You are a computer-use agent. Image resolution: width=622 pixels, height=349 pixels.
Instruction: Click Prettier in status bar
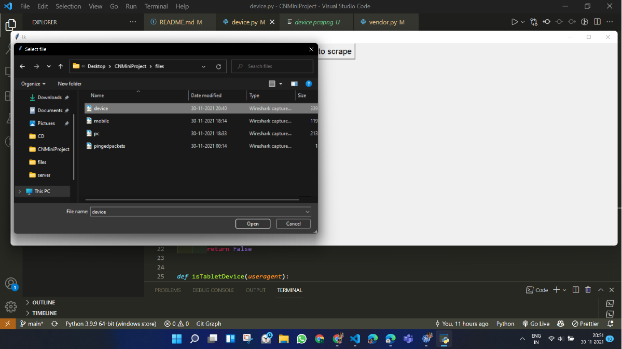(x=586, y=324)
